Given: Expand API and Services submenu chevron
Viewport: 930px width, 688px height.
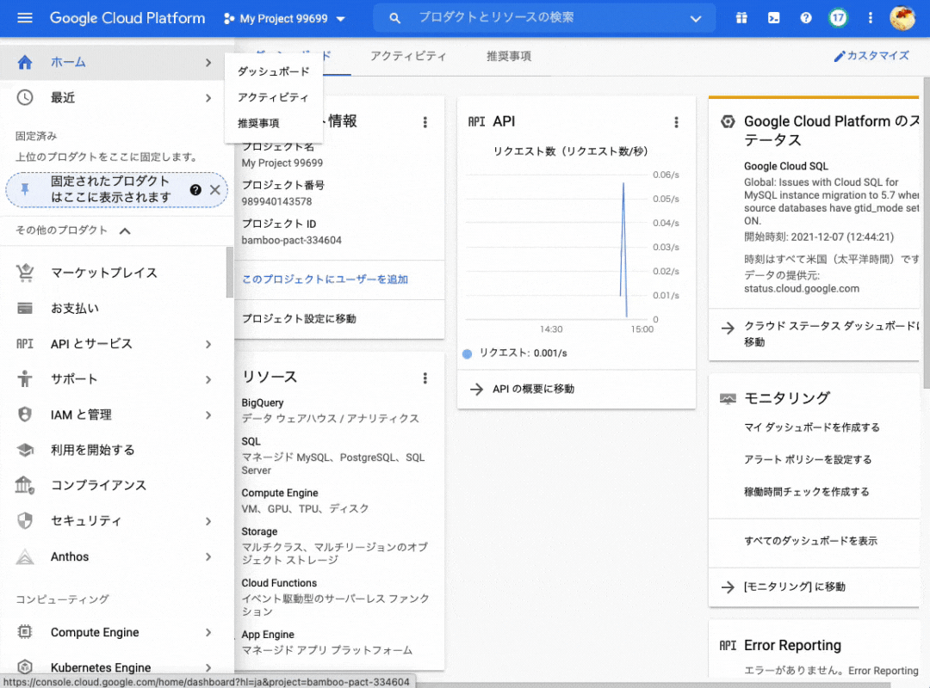Looking at the screenshot, I should pos(208,344).
